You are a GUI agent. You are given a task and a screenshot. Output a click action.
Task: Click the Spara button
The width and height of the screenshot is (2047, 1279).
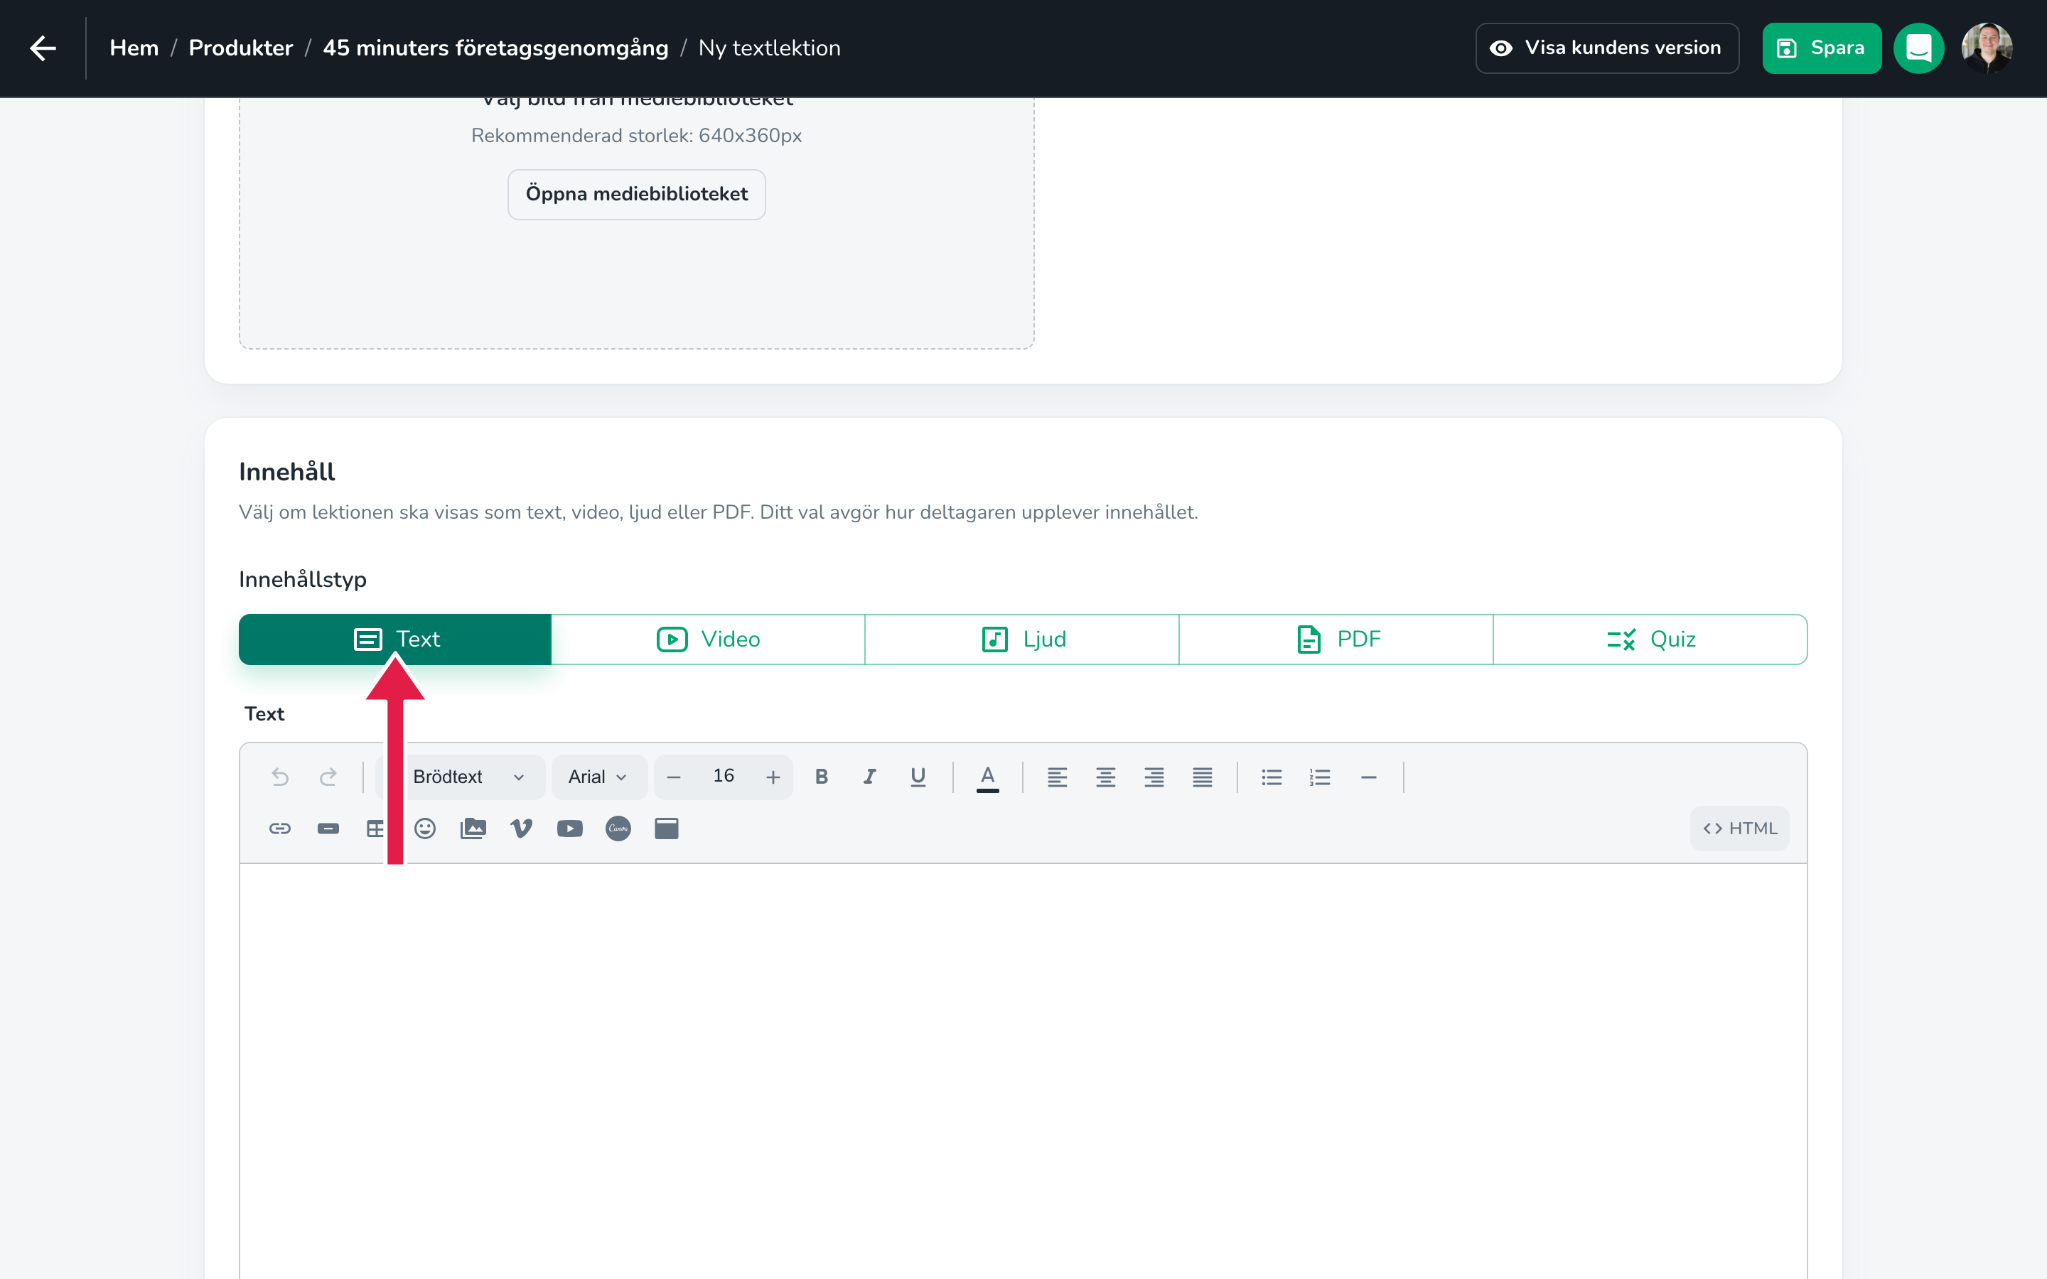click(x=1821, y=48)
